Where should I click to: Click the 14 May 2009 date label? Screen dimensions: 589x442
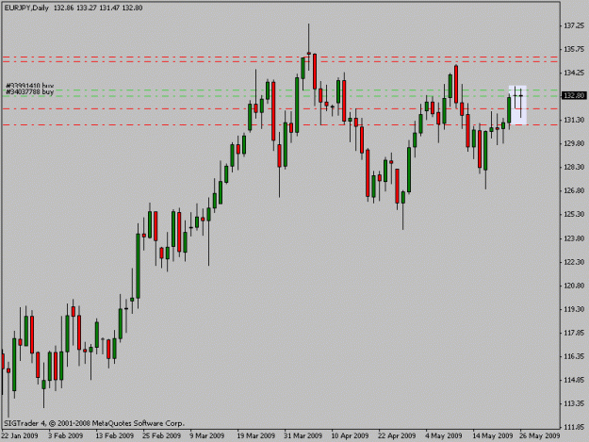pyautogui.click(x=493, y=435)
